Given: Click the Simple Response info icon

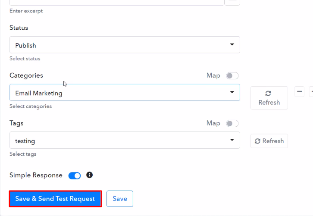Looking at the screenshot, I should [90, 175].
